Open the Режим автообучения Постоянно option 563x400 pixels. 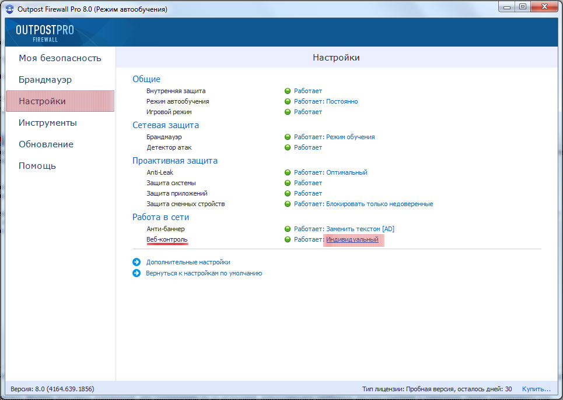tap(342, 102)
